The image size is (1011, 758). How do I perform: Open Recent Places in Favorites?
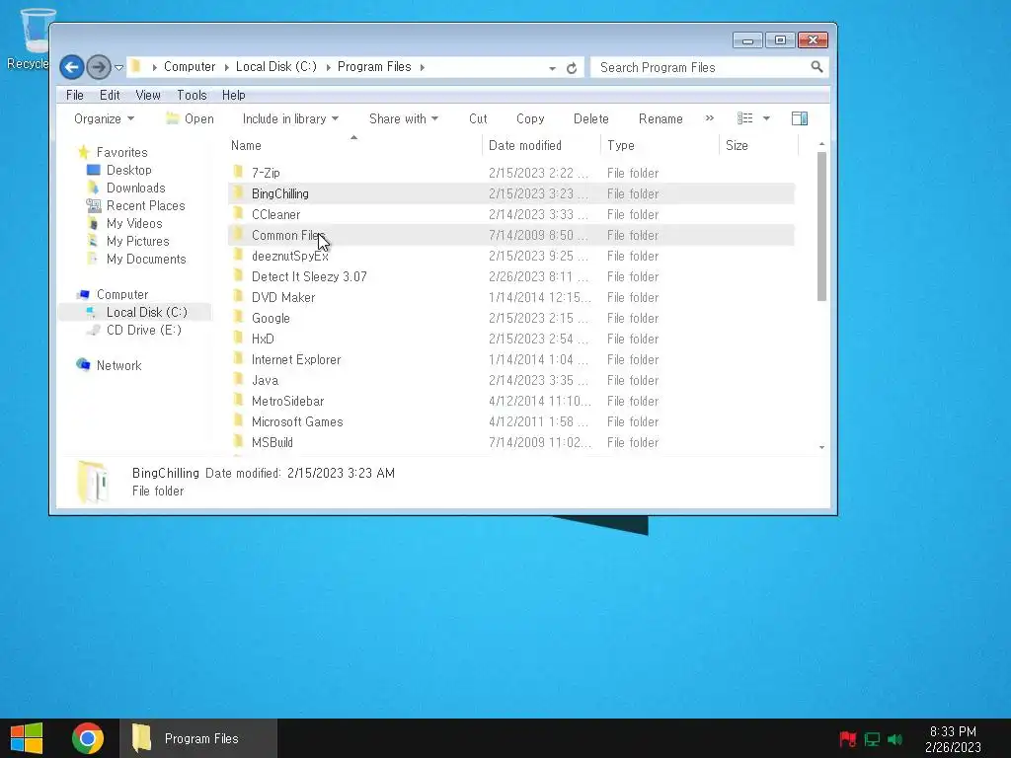pyautogui.click(x=145, y=205)
